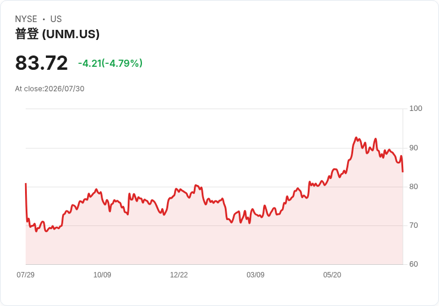The width and height of the screenshot is (439, 306).
Task: Click the At close date text
Action: point(50,89)
